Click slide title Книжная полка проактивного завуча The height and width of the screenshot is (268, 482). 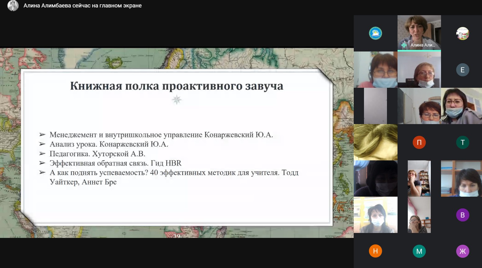[177, 86]
